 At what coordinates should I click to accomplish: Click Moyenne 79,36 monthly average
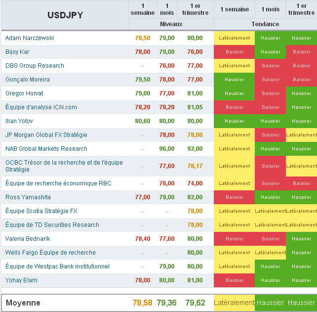[x=166, y=303]
